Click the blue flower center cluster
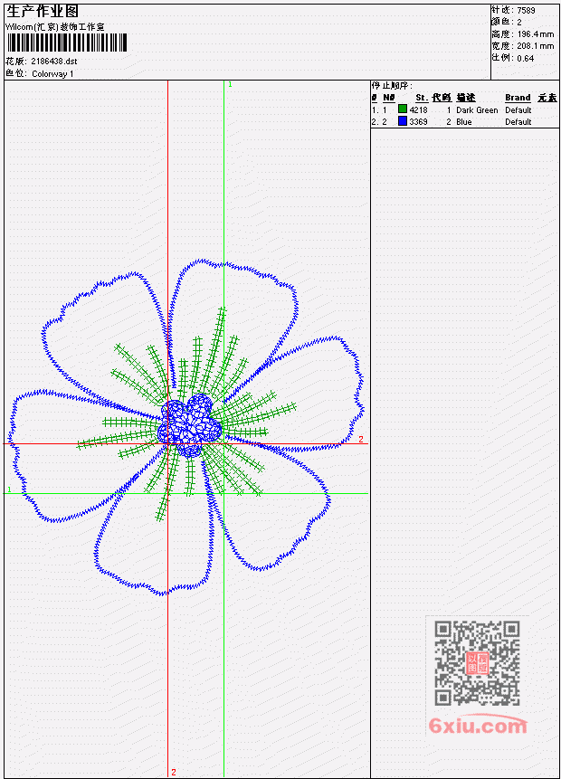Screen dimensions: 561x779 click(x=190, y=425)
